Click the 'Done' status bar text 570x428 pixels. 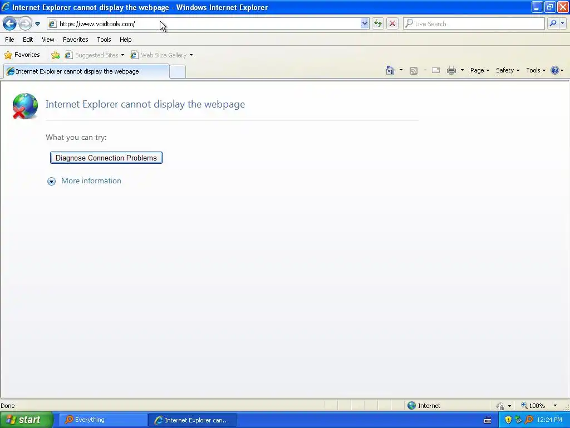tap(8, 406)
